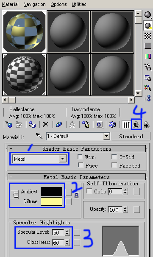Toggle ambient-diffuse color lock icon
The image size is (153, 257).
(x=76, y=196)
